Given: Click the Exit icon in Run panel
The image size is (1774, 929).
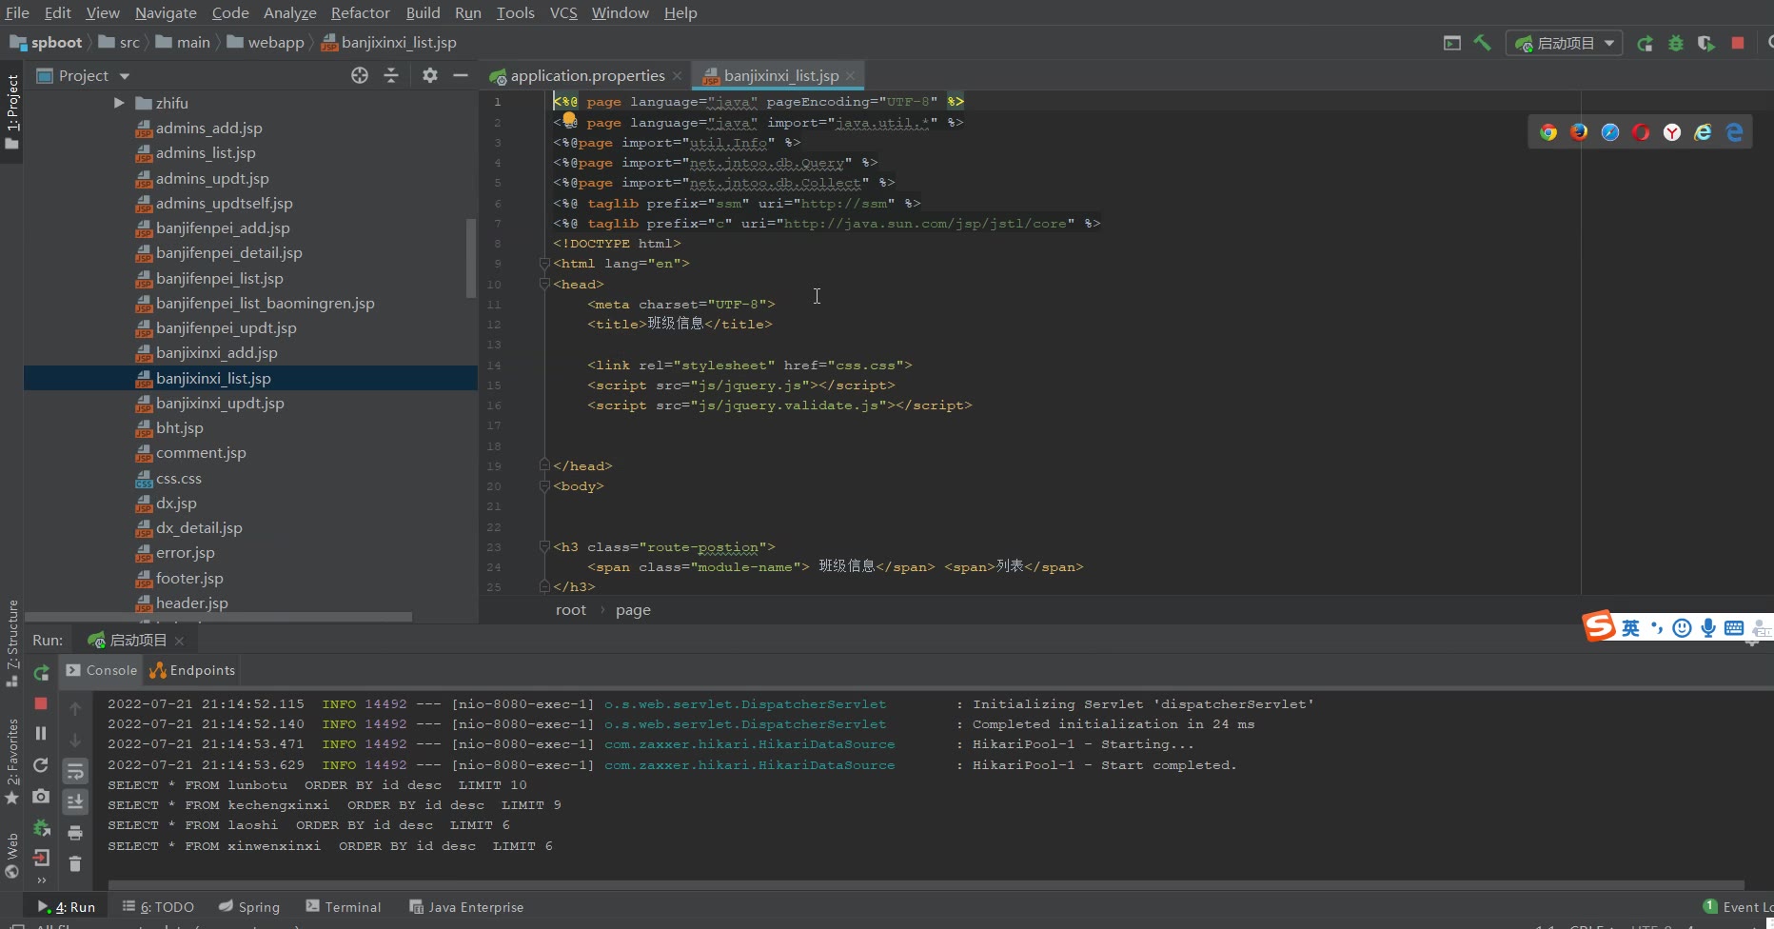Looking at the screenshot, I should point(41,858).
